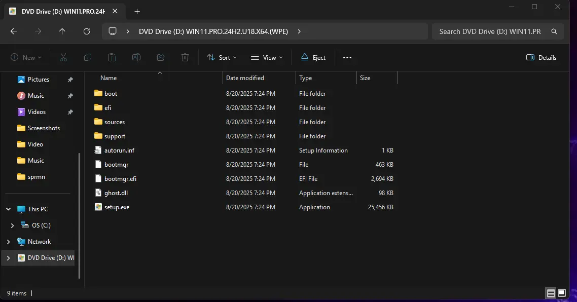Select the support folder

tap(115, 136)
